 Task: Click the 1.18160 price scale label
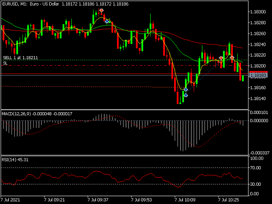258,88
